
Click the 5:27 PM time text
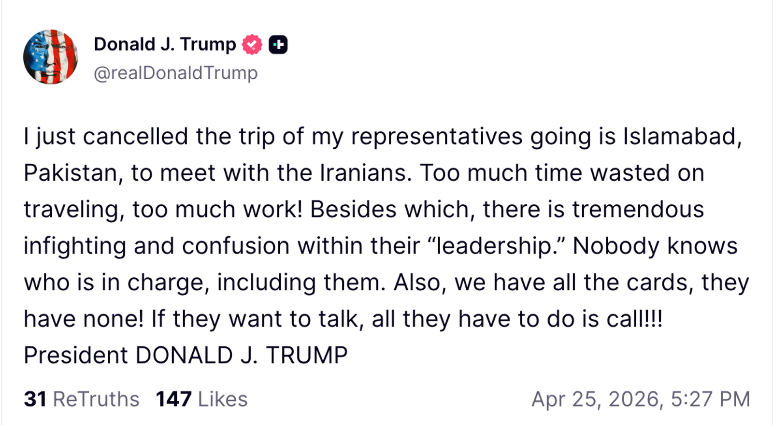710,399
